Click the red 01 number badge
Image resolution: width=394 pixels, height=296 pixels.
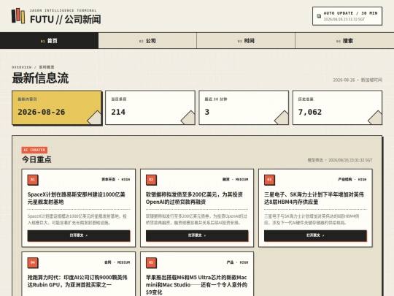tap(33, 180)
